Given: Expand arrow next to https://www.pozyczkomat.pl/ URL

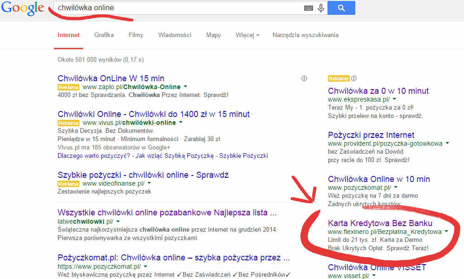Looking at the screenshot, I should (x=145, y=266).
